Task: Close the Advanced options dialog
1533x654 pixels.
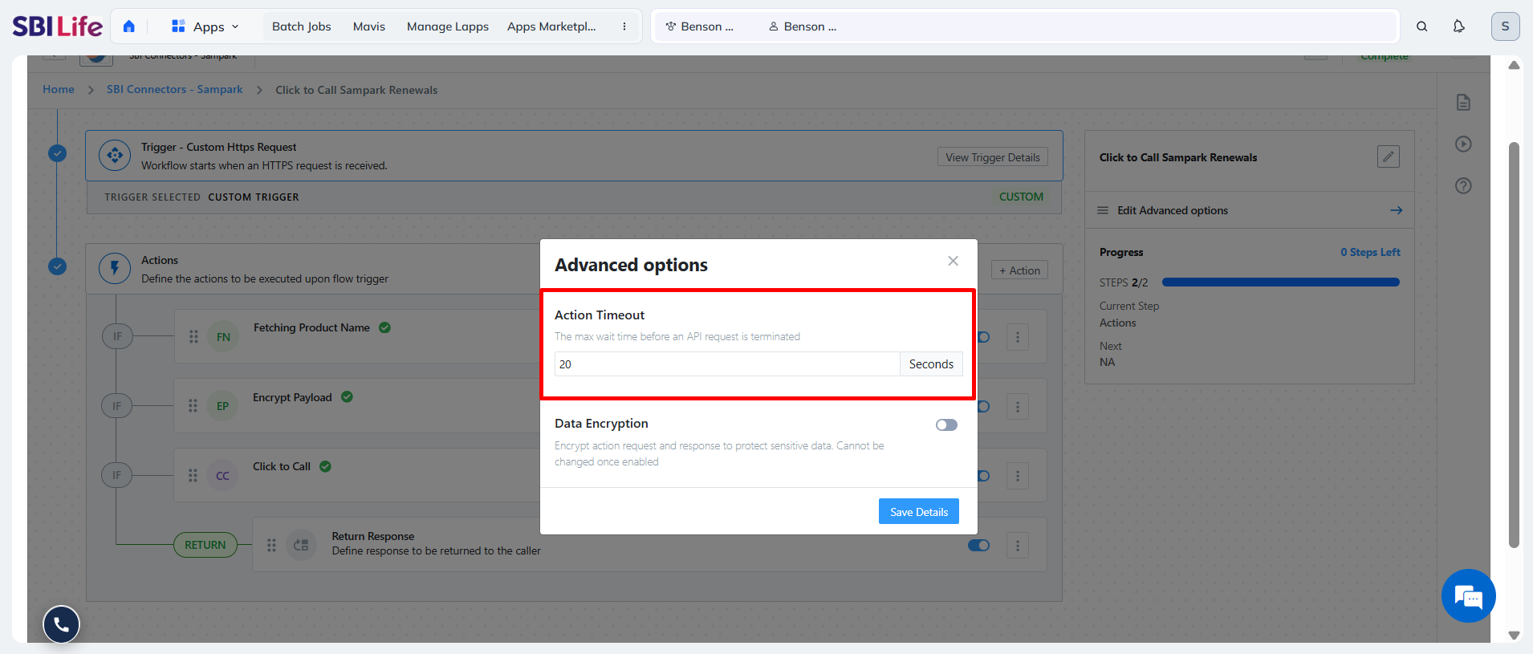Action: (x=953, y=261)
